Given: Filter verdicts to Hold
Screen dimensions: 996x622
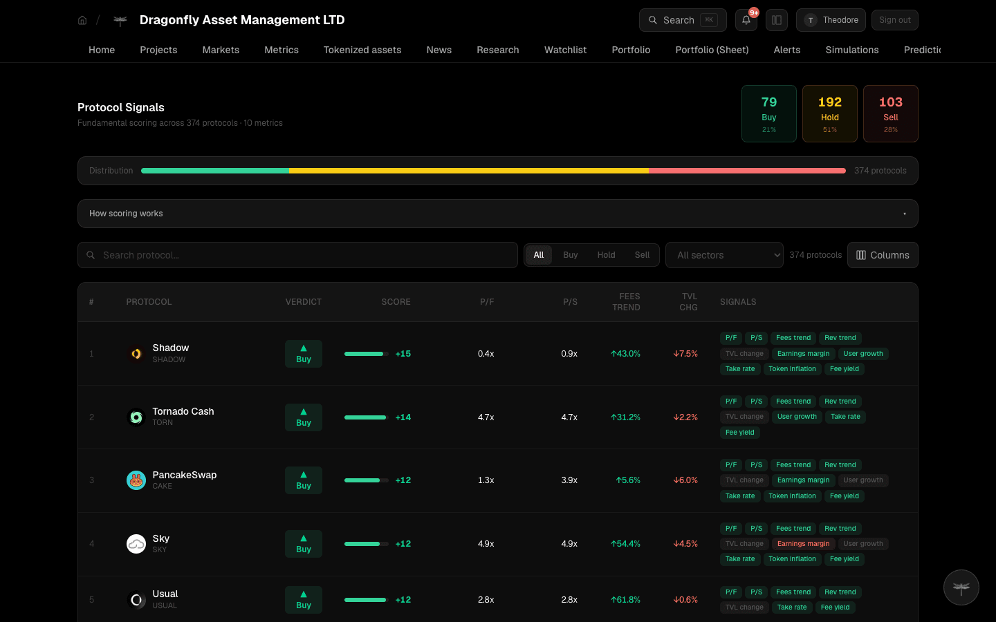Looking at the screenshot, I should coord(607,255).
